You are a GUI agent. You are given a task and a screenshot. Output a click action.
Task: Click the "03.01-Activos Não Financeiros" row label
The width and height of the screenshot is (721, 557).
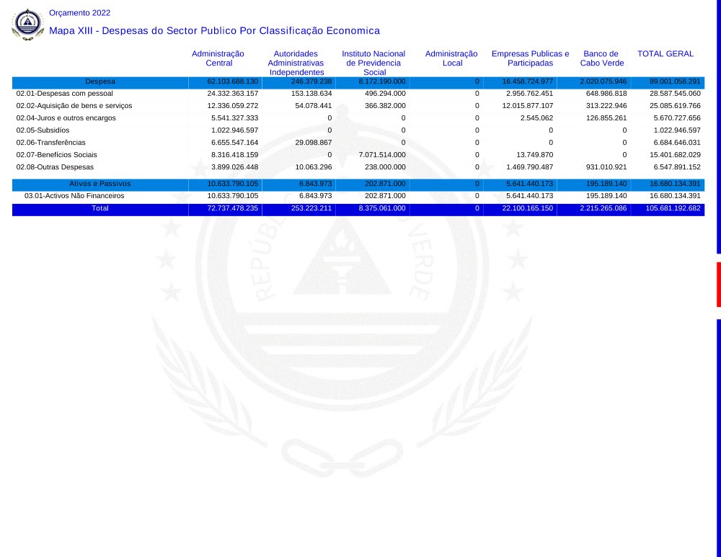point(74,196)
